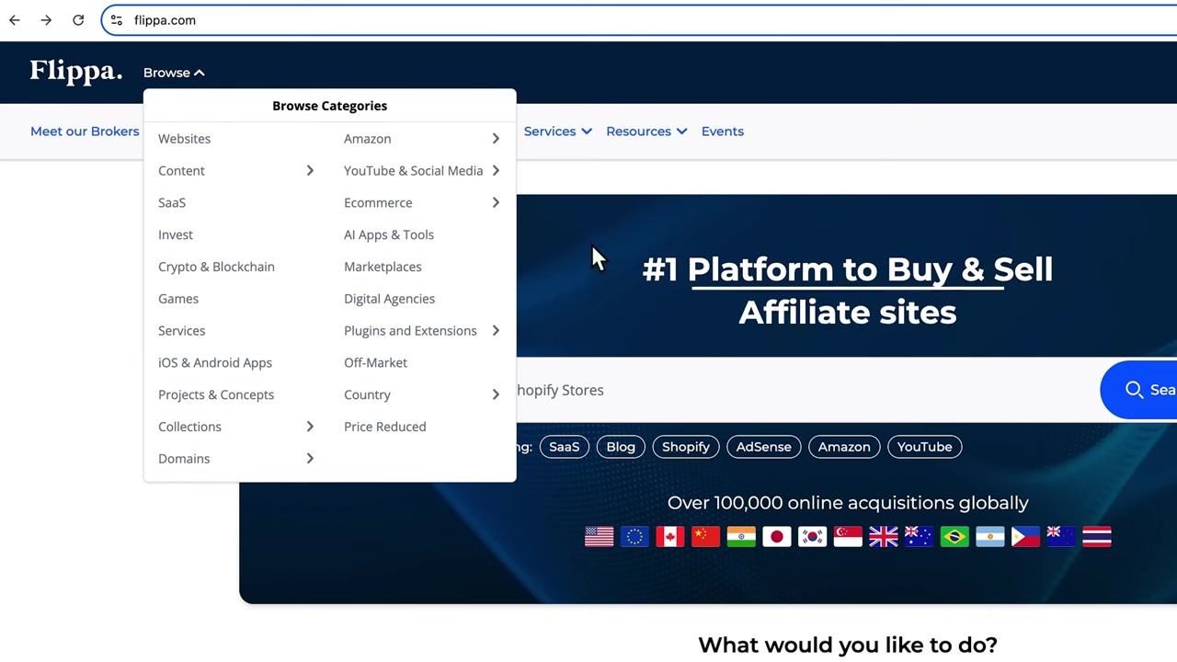Expand YouTube & Social Media submenu arrow
Image resolution: width=1177 pixels, height=662 pixels.
tap(496, 171)
